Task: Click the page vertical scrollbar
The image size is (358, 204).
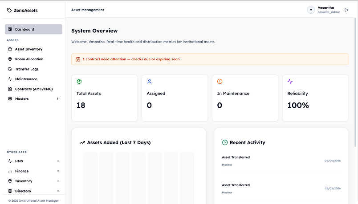Action: [x=355, y=82]
